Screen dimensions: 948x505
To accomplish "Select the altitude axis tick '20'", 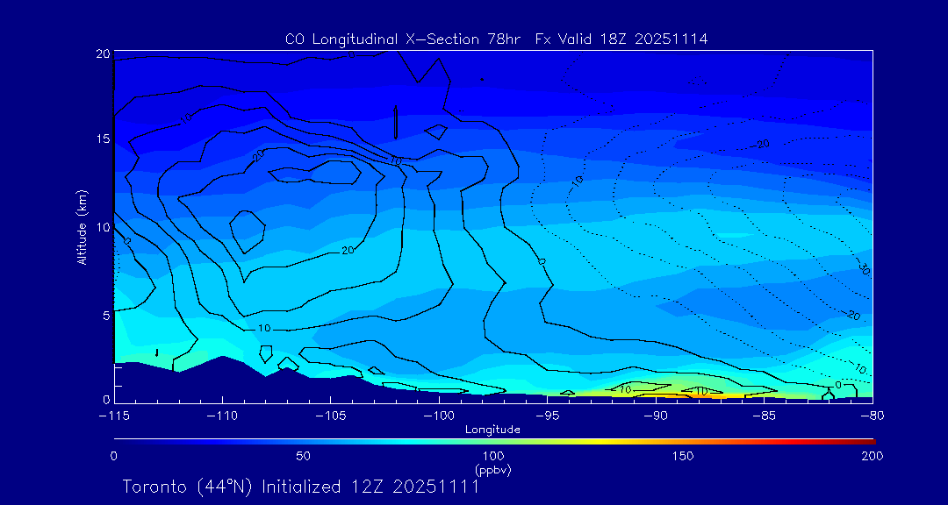I will tap(103, 54).
